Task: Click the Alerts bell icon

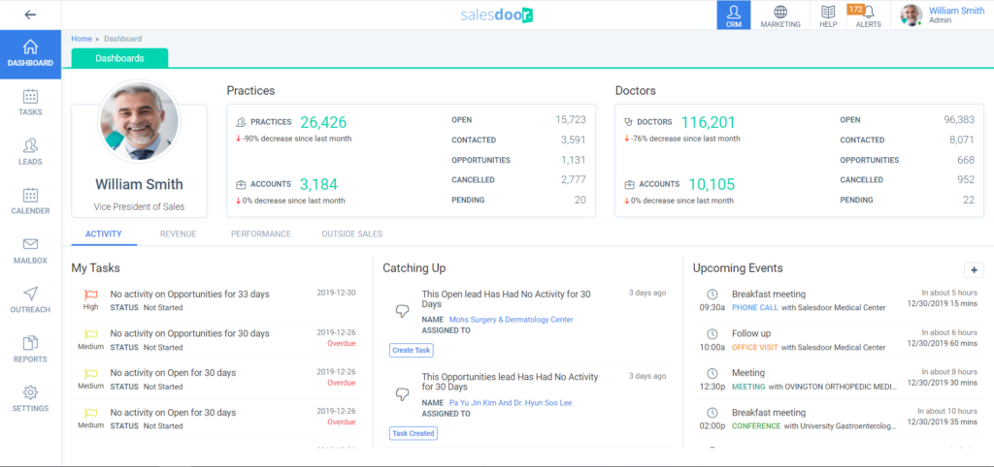Action: pos(869,16)
